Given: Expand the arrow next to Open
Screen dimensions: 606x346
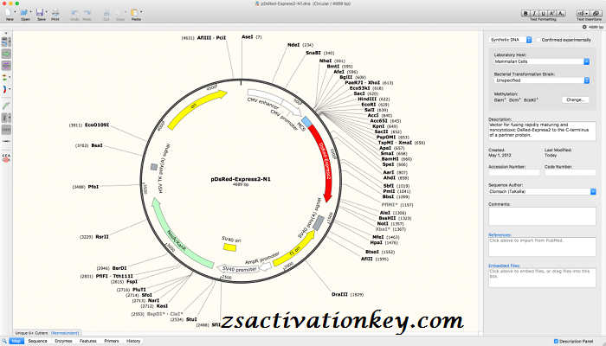Looking at the screenshot, I should [x=31, y=12].
